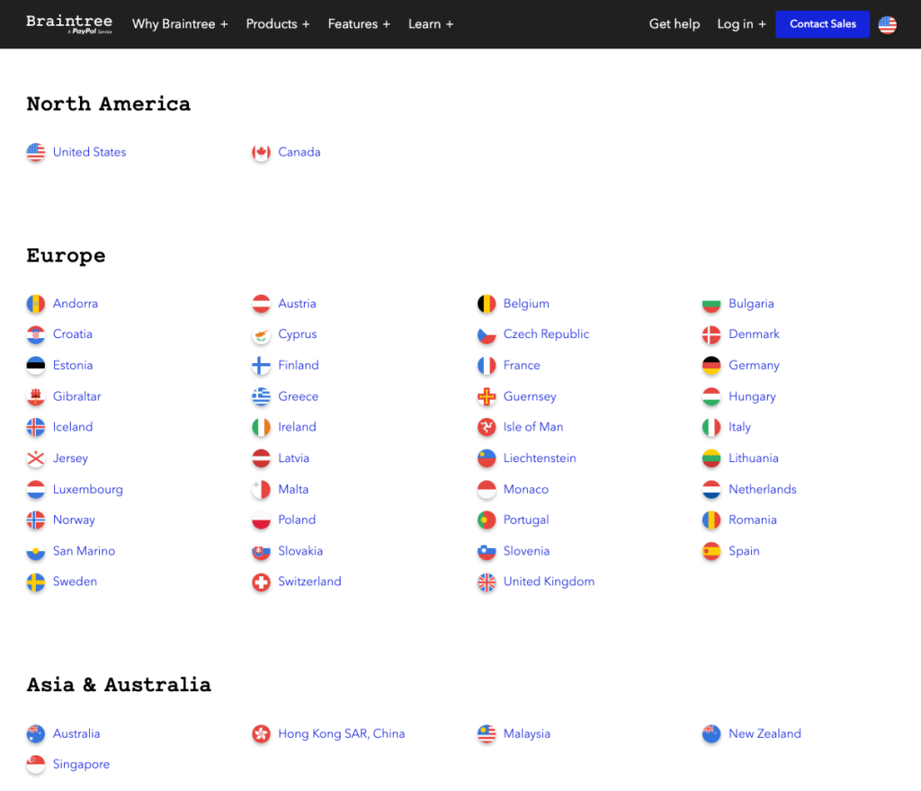This screenshot has width=921, height=791.
Task: Expand the Why Braintree menu
Action: [x=180, y=24]
